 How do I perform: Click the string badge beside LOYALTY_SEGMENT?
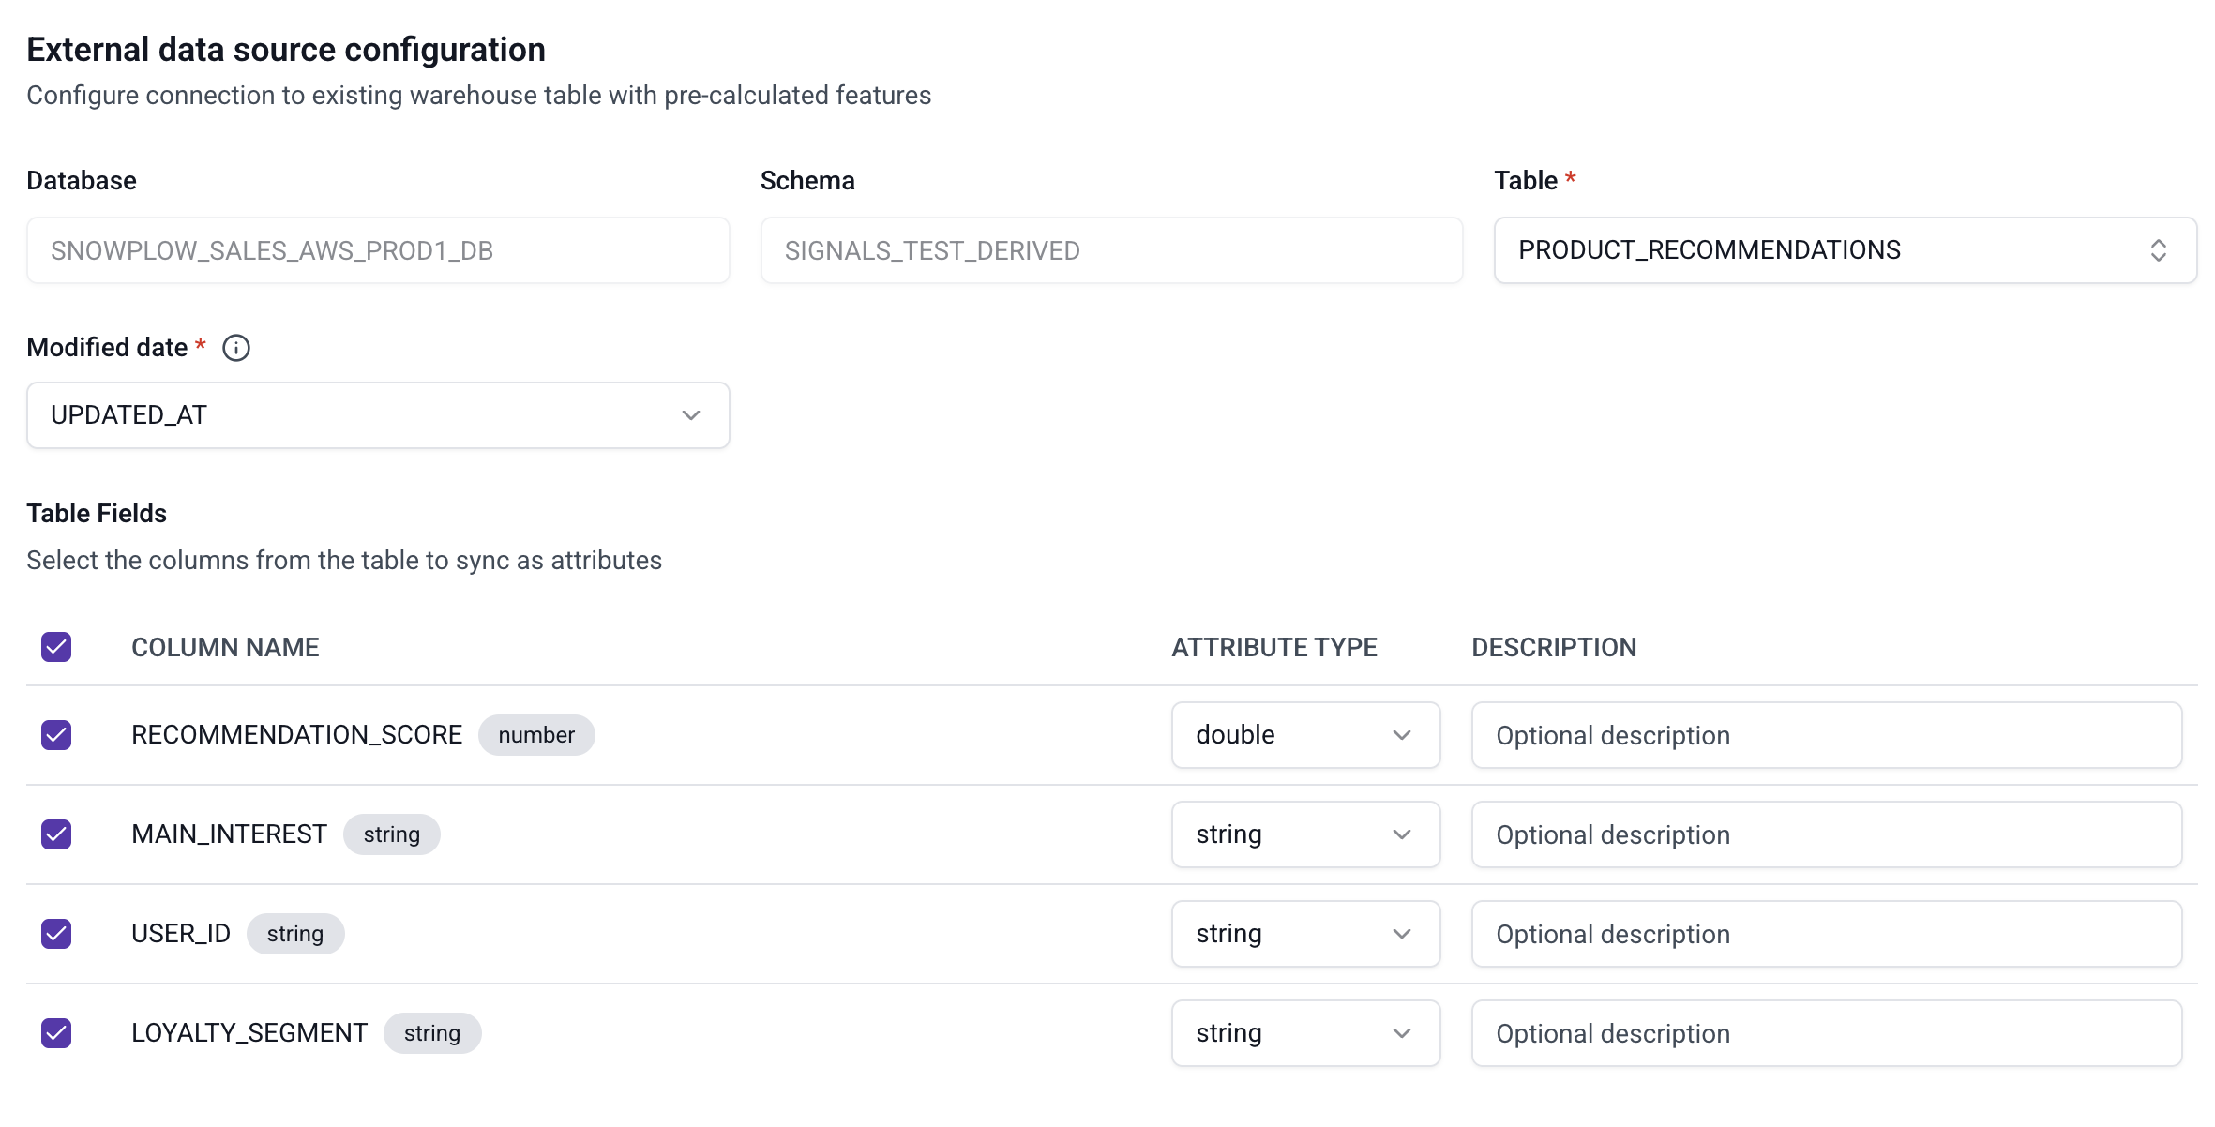coord(432,1033)
